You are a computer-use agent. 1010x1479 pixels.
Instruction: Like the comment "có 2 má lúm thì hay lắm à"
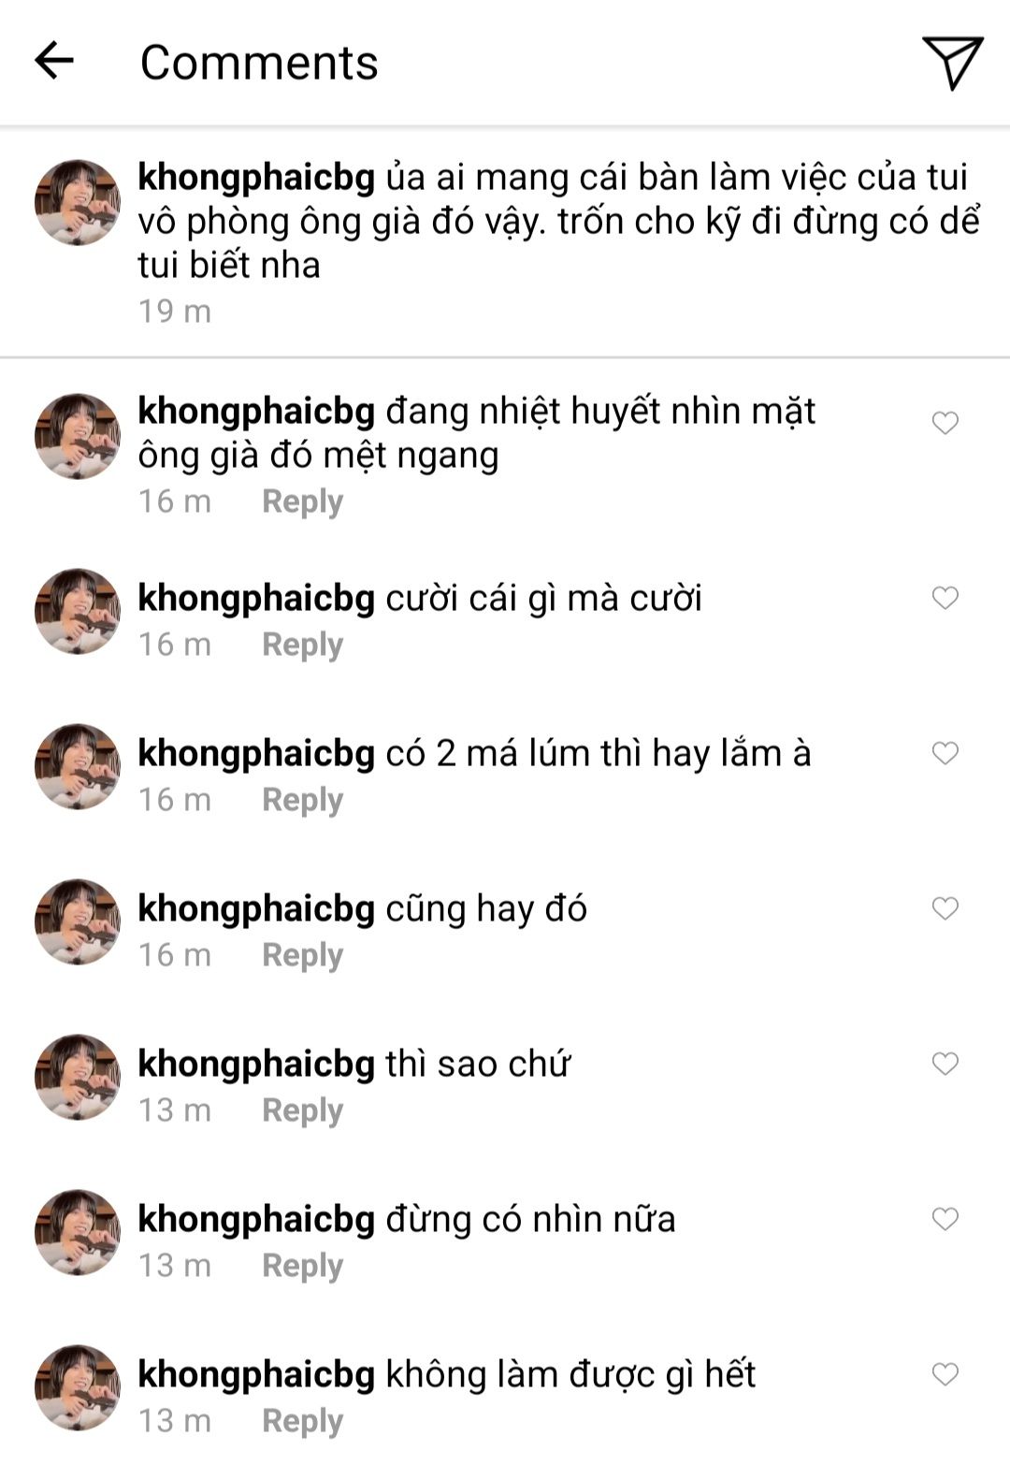(x=945, y=753)
